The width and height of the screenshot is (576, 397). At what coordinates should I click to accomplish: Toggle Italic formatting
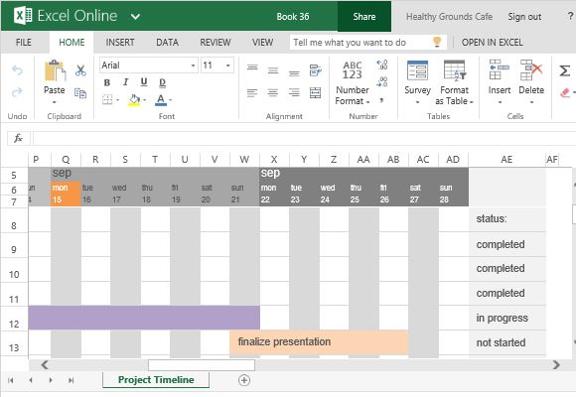(126, 82)
